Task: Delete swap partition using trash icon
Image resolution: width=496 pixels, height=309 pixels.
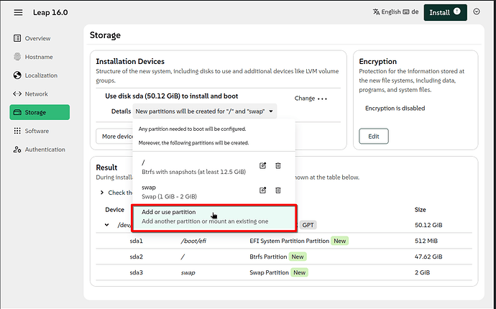Action: [x=278, y=190]
